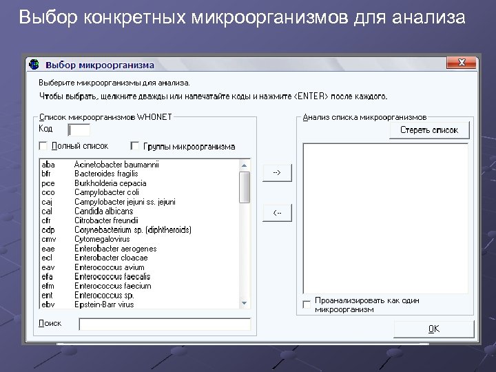Select Enterococcus faecium row

click(x=139, y=286)
